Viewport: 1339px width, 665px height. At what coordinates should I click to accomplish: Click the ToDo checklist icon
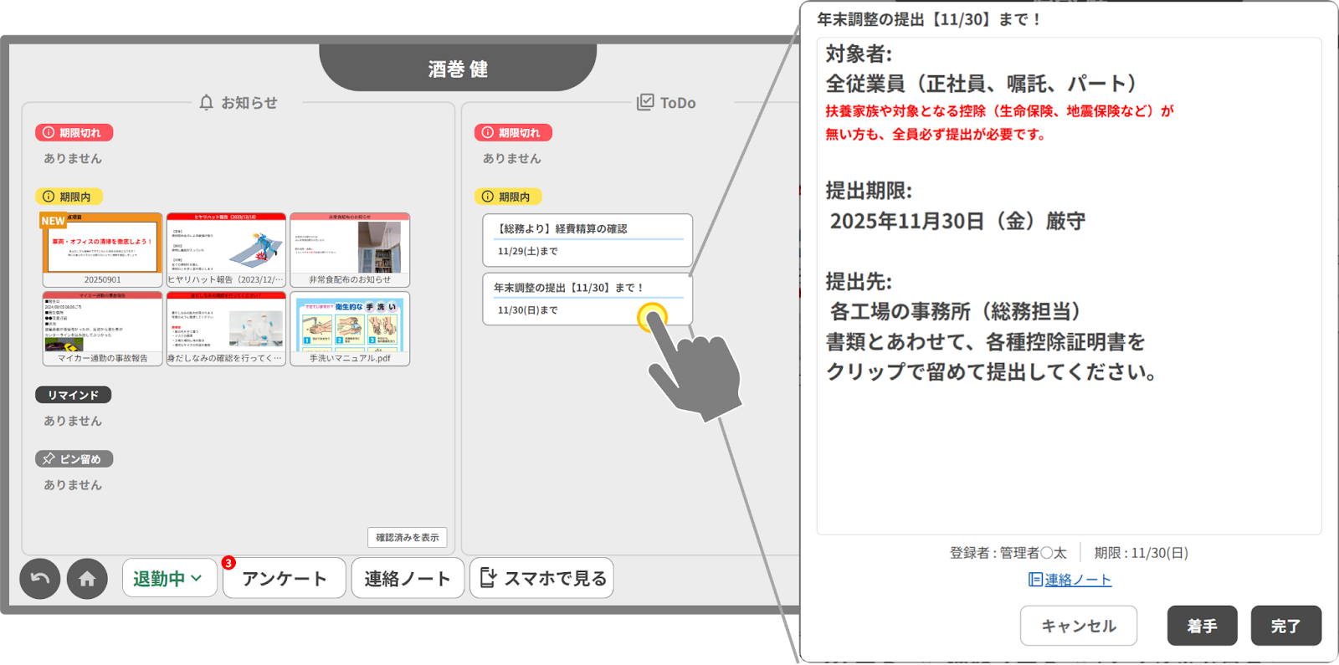coord(645,103)
